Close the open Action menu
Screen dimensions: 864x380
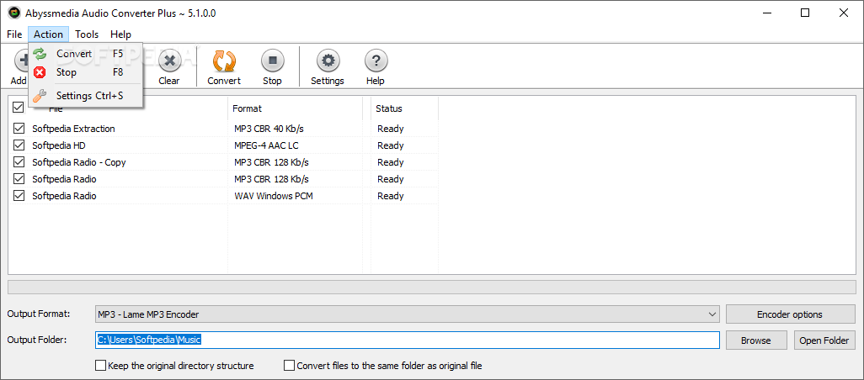49,34
